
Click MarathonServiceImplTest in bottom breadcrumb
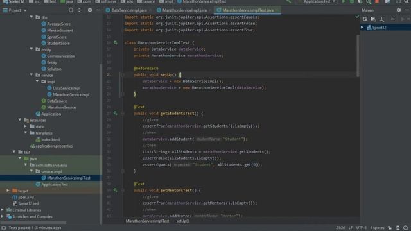tap(147, 221)
